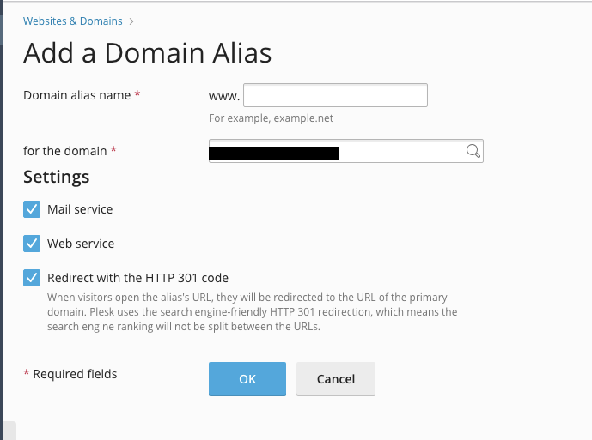Focus the Domain alias name text field

(335, 95)
